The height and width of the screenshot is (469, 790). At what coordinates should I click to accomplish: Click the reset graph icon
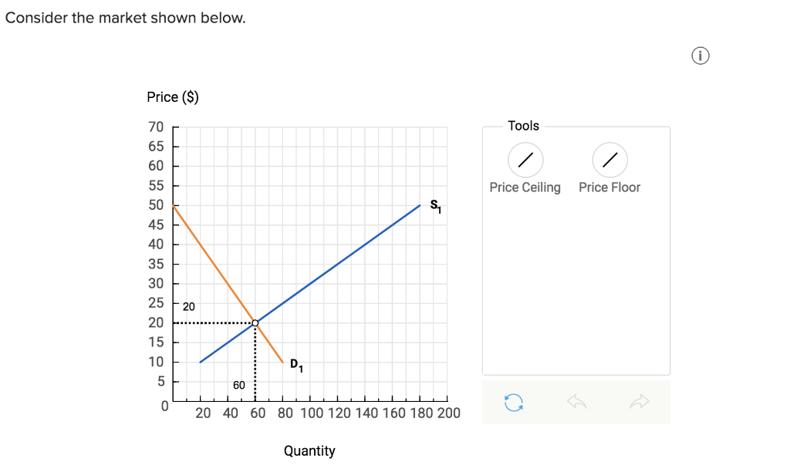tap(514, 403)
